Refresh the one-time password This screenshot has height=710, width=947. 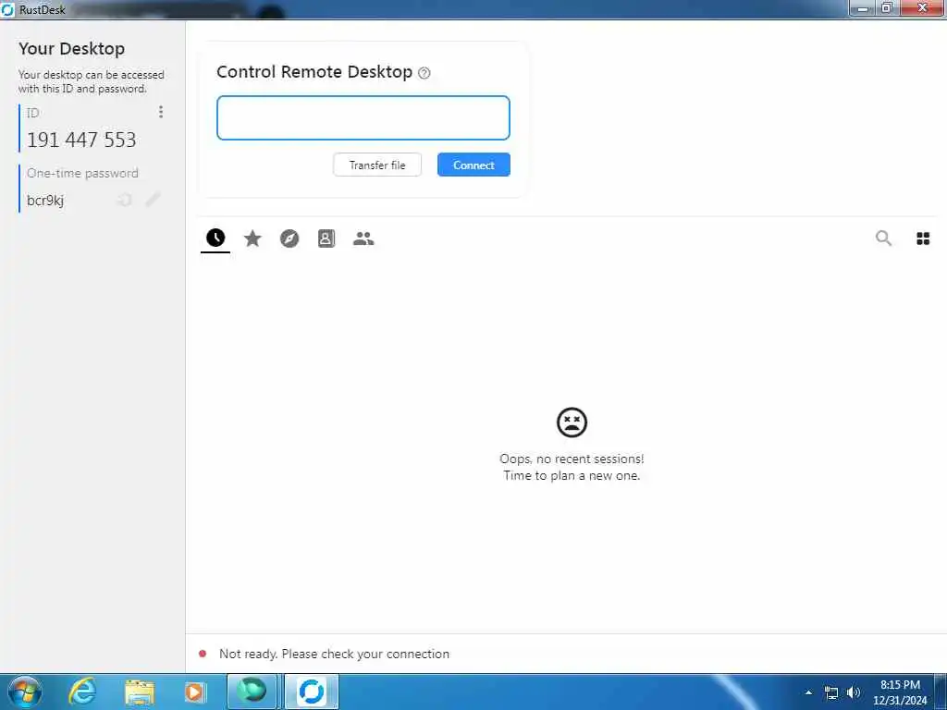coord(125,200)
